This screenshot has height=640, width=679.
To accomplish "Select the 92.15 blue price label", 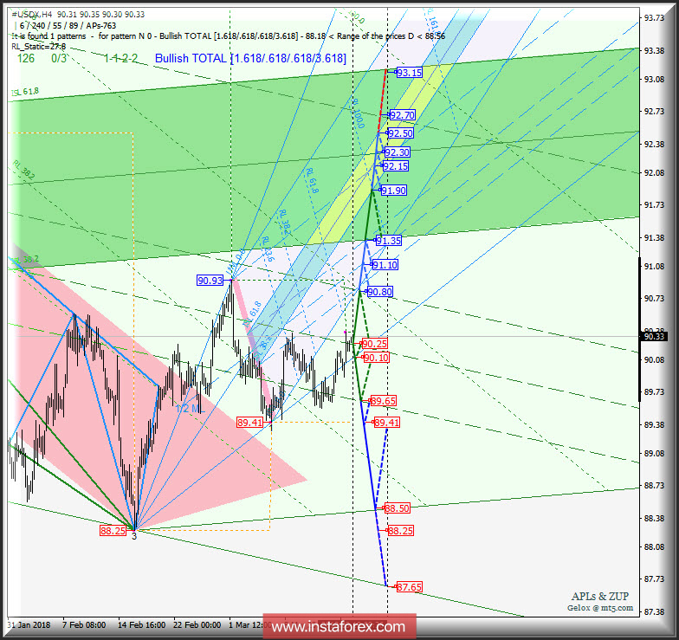I will 395,166.
